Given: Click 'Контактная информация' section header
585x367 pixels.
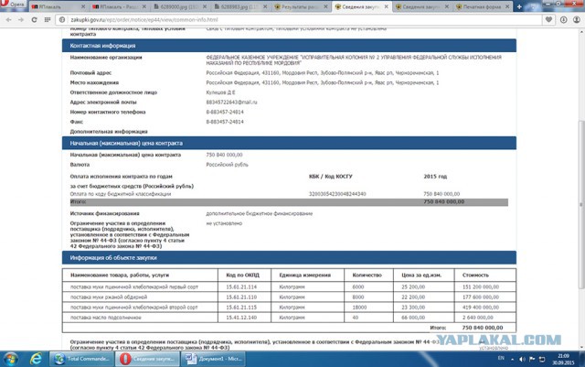Looking at the screenshot, I should (x=289, y=46).
